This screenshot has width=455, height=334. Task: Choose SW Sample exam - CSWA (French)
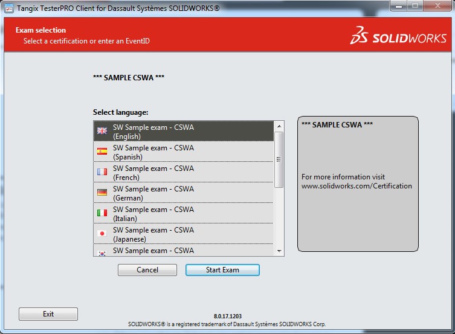(184, 172)
